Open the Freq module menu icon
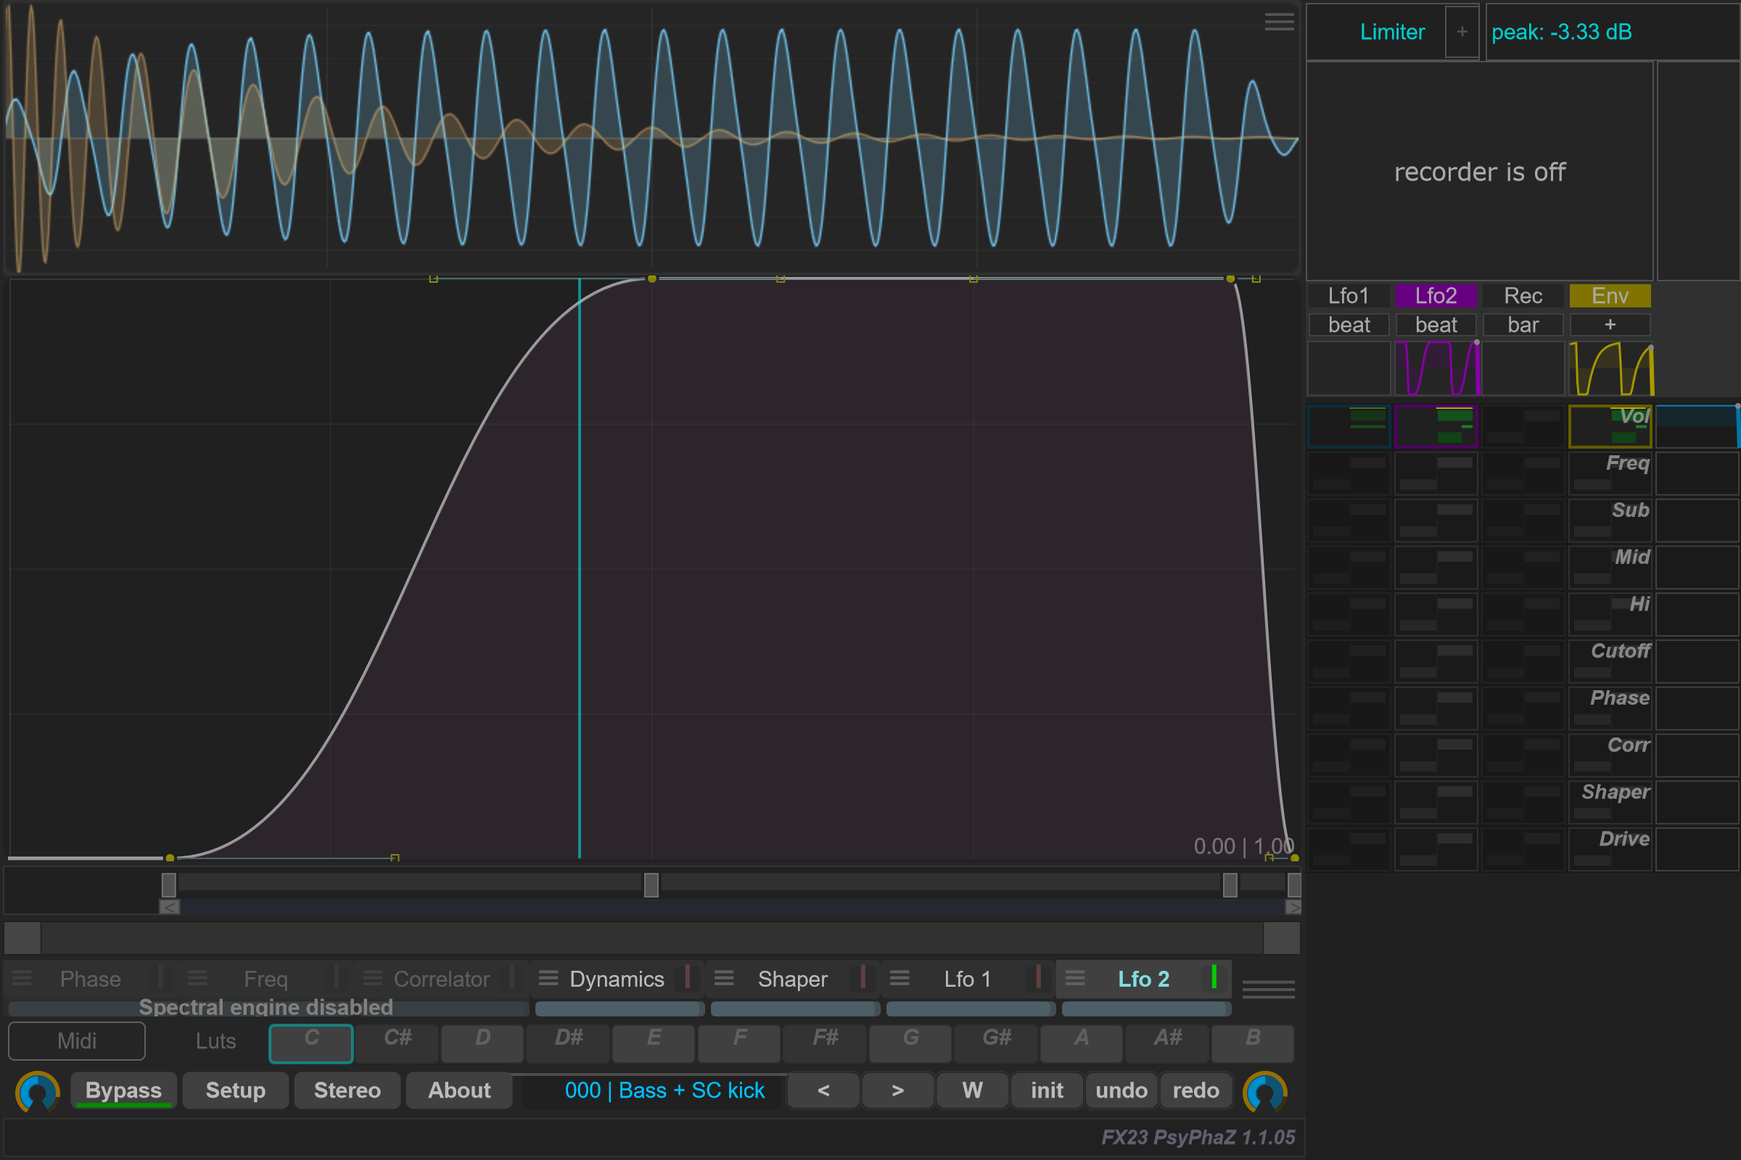Screen dimensions: 1741x1160 click(x=197, y=978)
